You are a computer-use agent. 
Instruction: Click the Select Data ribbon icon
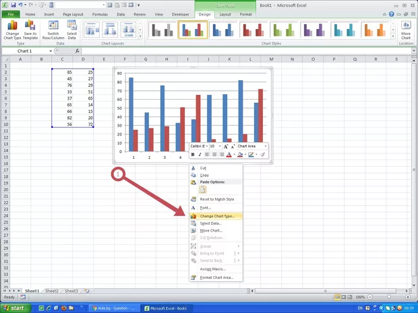point(71,30)
